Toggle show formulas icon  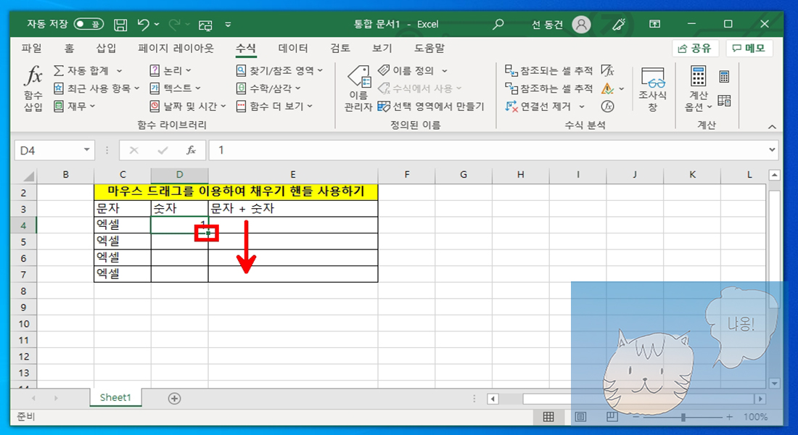pos(608,71)
